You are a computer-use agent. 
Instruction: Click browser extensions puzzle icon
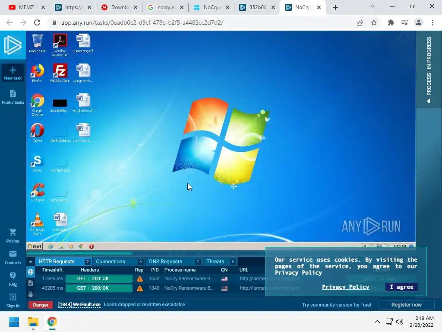[x=391, y=22]
